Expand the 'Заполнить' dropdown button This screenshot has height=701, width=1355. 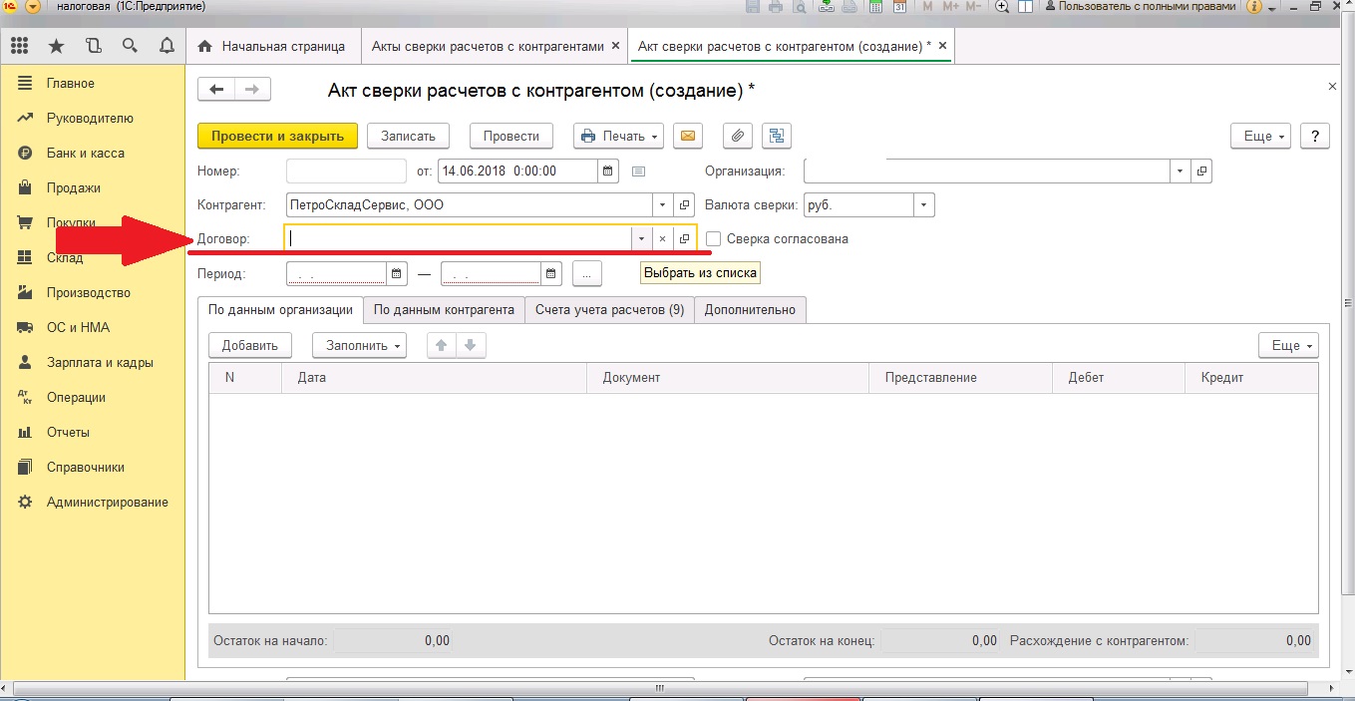coord(359,345)
